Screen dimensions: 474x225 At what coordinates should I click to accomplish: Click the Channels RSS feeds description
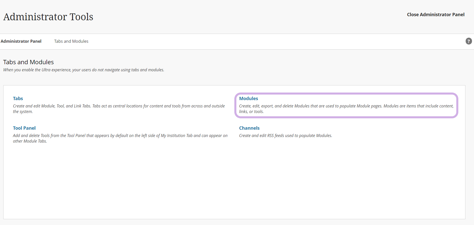[285, 136]
